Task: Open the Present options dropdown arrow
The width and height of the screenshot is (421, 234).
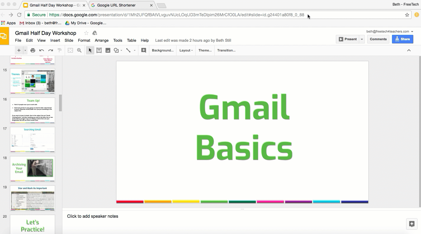Action: click(362, 39)
